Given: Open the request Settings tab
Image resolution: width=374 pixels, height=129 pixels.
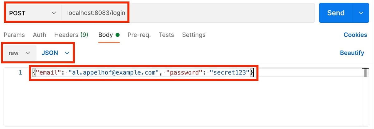Looking at the screenshot, I should 194,35.
